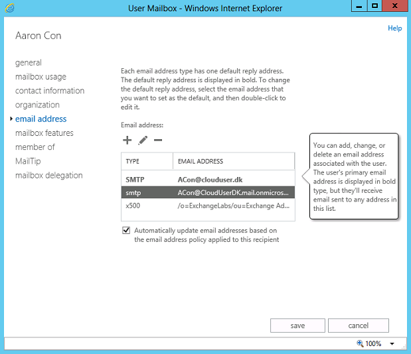Go to mailbox usage section
The width and height of the screenshot is (411, 354).
(41, 77)
